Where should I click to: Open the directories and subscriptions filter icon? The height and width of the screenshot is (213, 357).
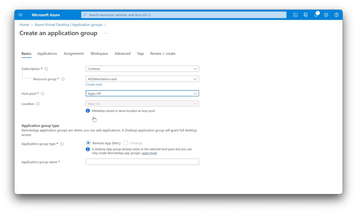click(306, 15)
